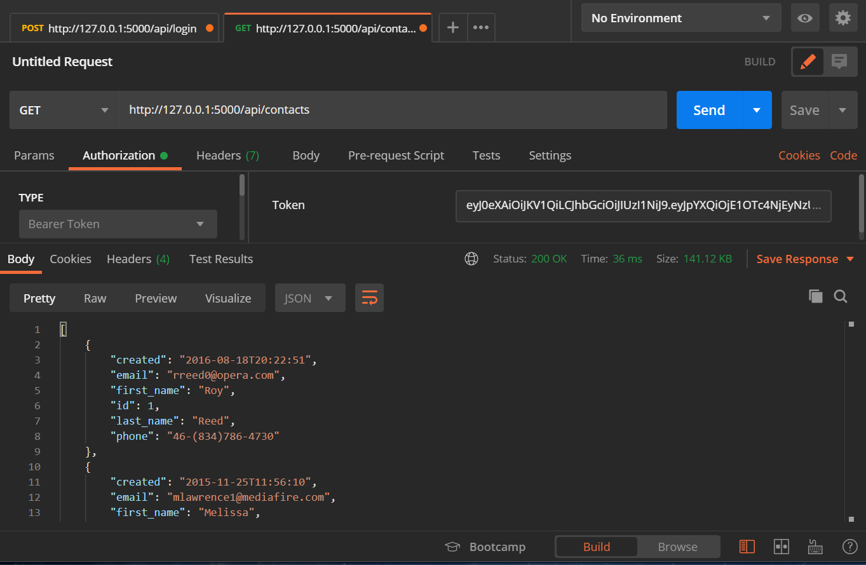866x565 pixels.
Task: Click the Untitled Request title
Action: 62,62
